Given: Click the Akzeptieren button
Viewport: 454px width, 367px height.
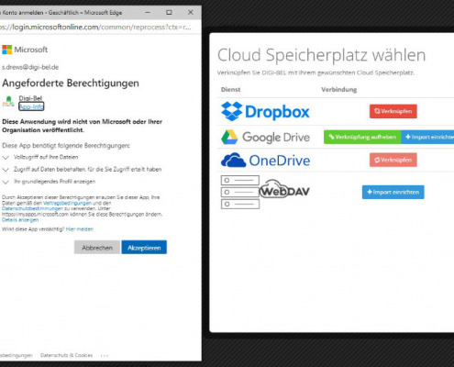Looking at the screenshot, I should tap(144, 248).
